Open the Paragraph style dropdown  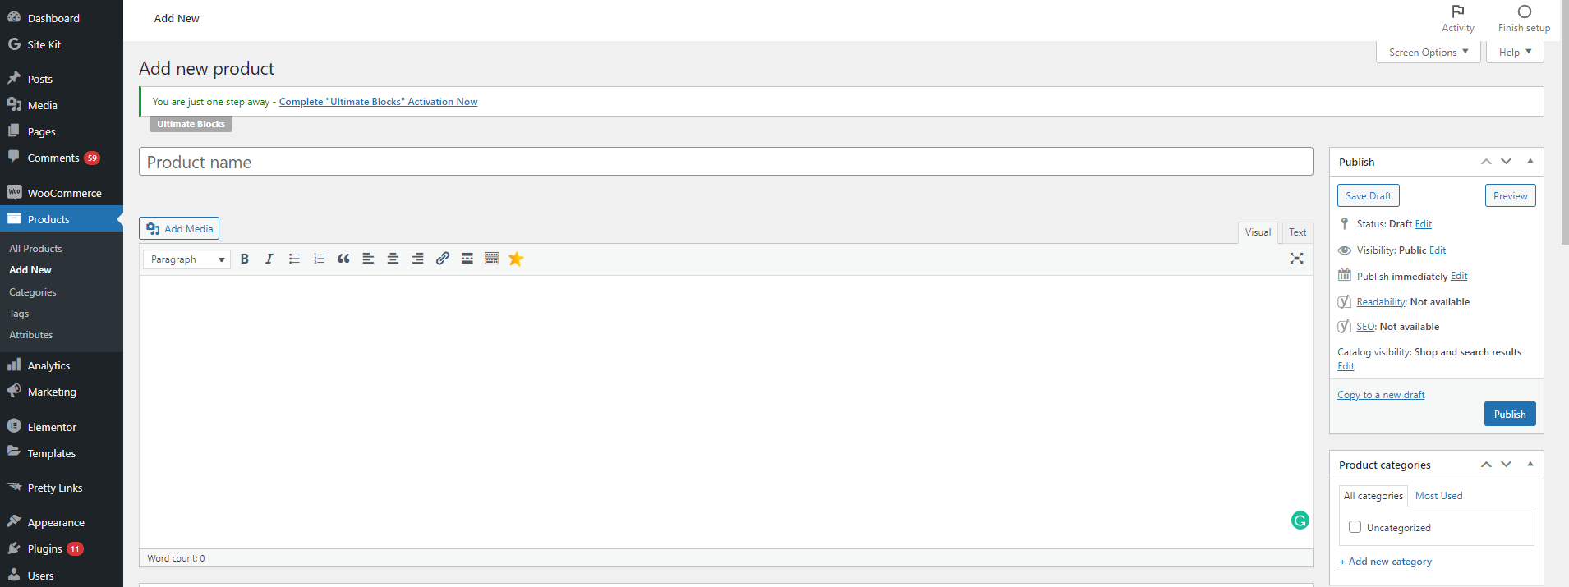click(x=186, y=259)
